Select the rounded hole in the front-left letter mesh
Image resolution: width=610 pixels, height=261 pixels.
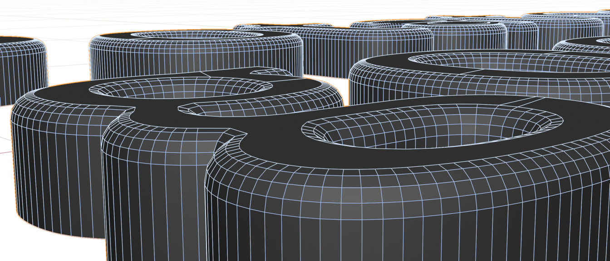(x=180, y=87)
